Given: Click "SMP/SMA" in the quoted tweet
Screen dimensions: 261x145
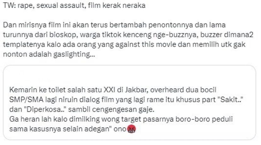Looking at the screenshot, I should pos(26,100).
